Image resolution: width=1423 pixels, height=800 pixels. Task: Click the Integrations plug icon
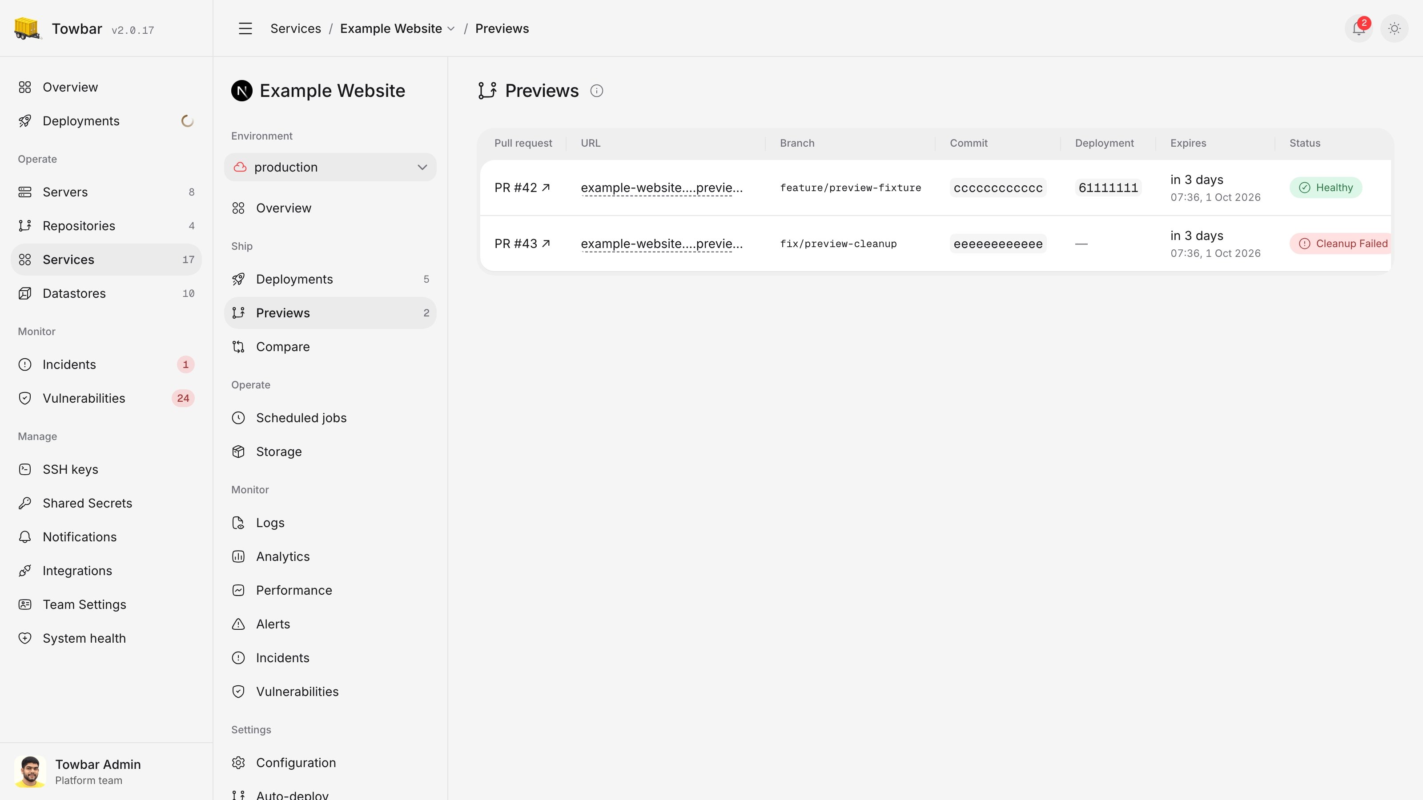25,570
